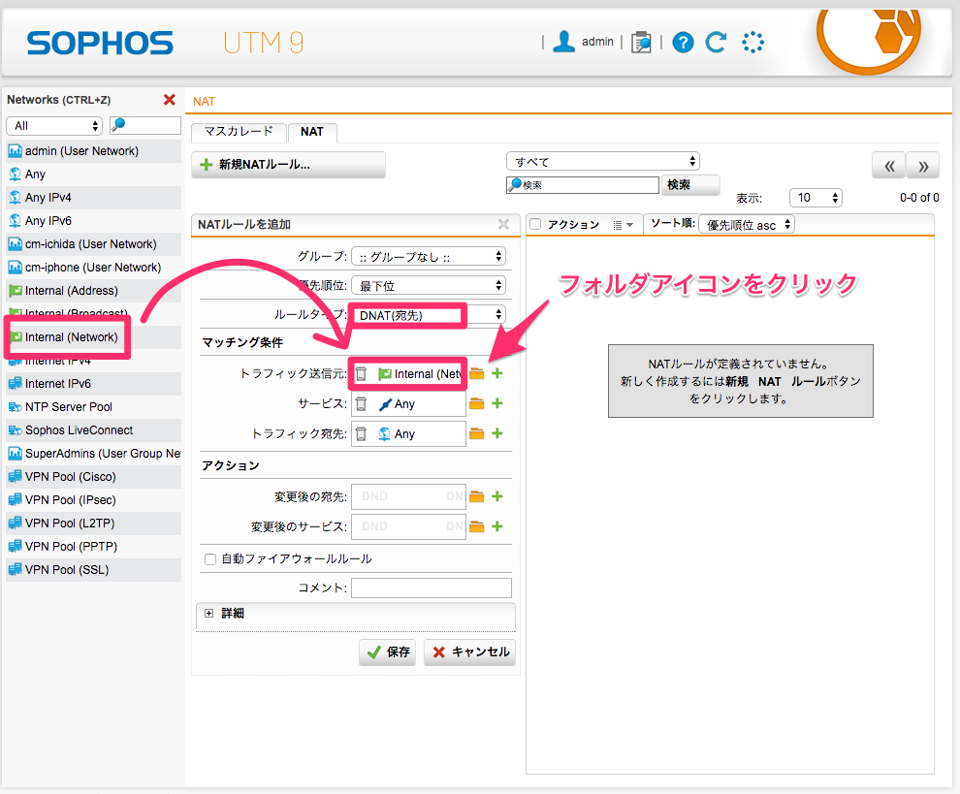Click trash icon in トラフィック宛先 row
The height and width of the screenshot is (794, 960).
pos(362,433)
